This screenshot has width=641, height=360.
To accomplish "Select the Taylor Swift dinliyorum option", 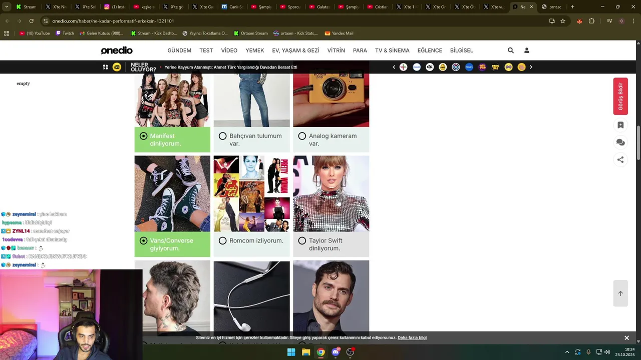I will coord(331,244).
